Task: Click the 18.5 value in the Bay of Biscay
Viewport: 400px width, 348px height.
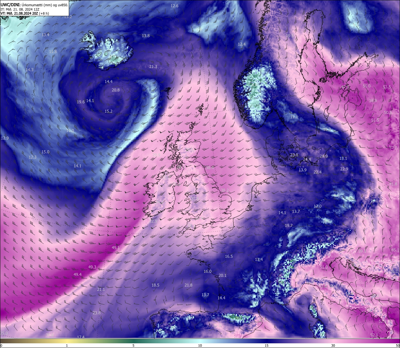Action: 155,285
